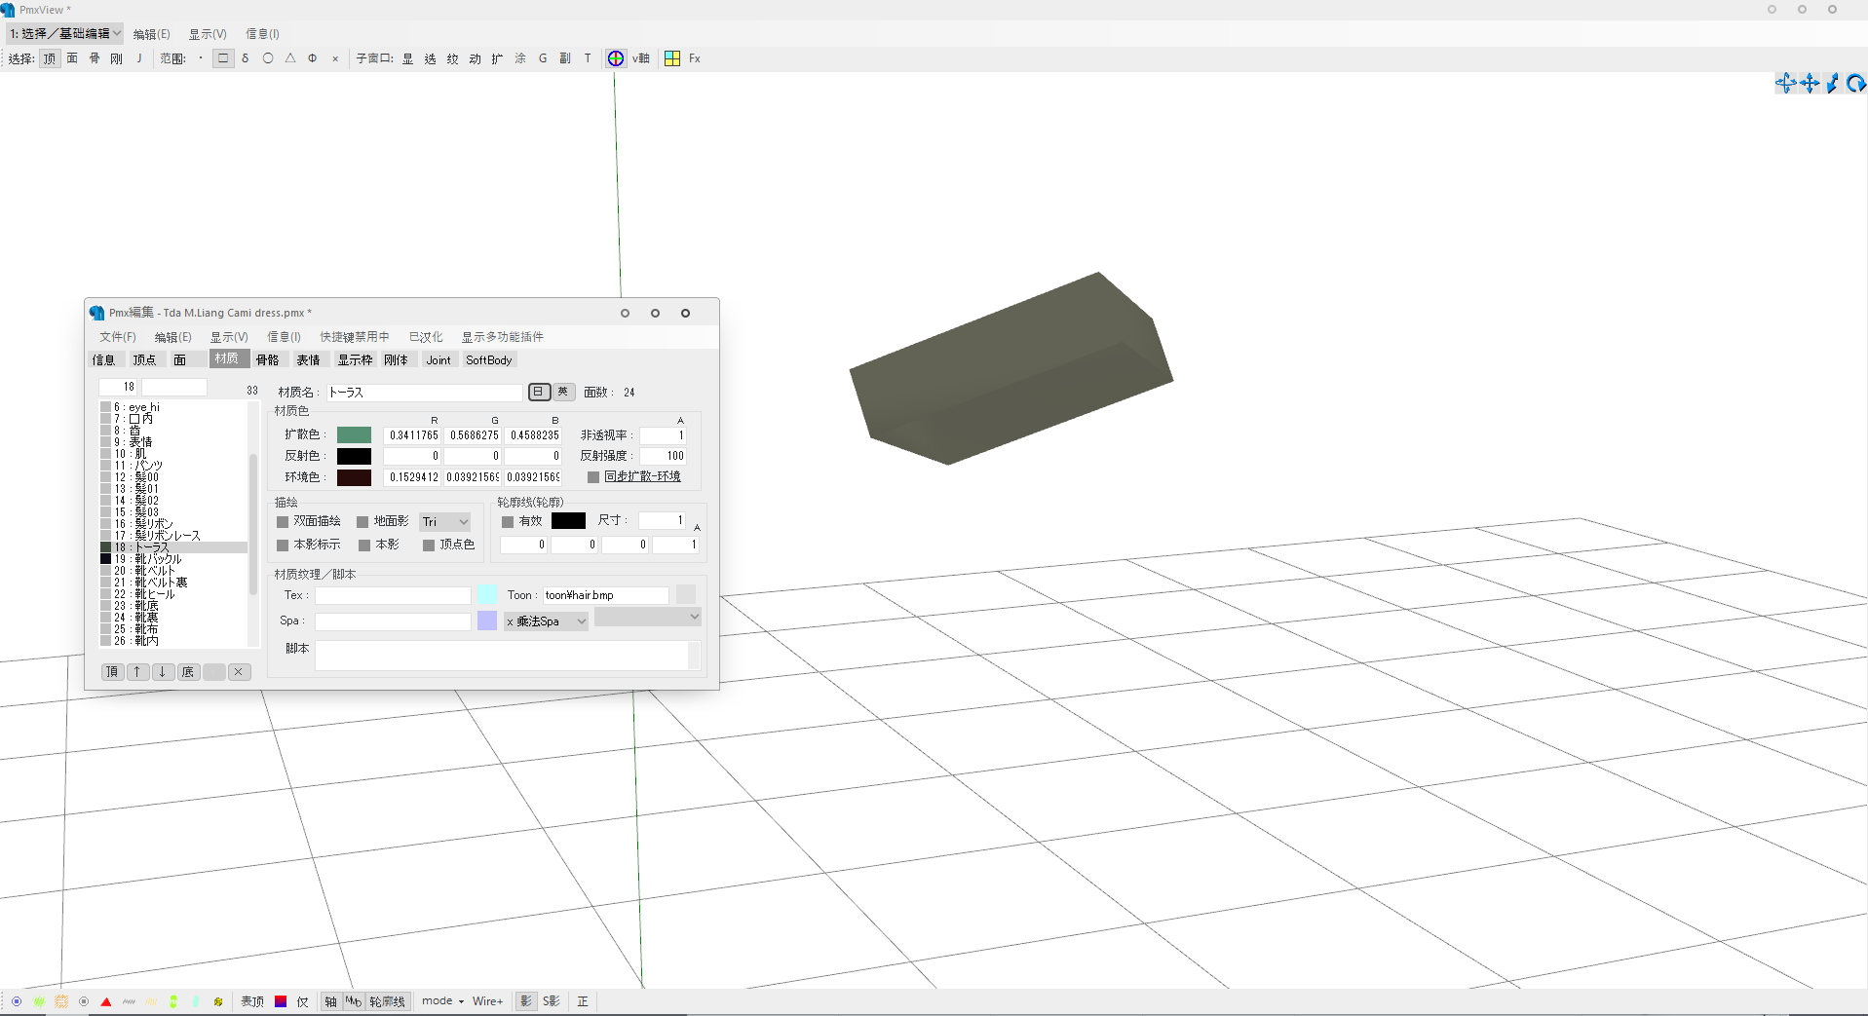Click the 英 English name button

coord(562,392)
